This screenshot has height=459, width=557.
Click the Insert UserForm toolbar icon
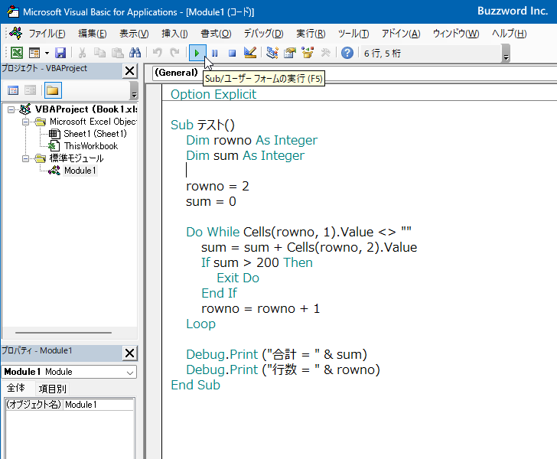(x=34, y=53)
